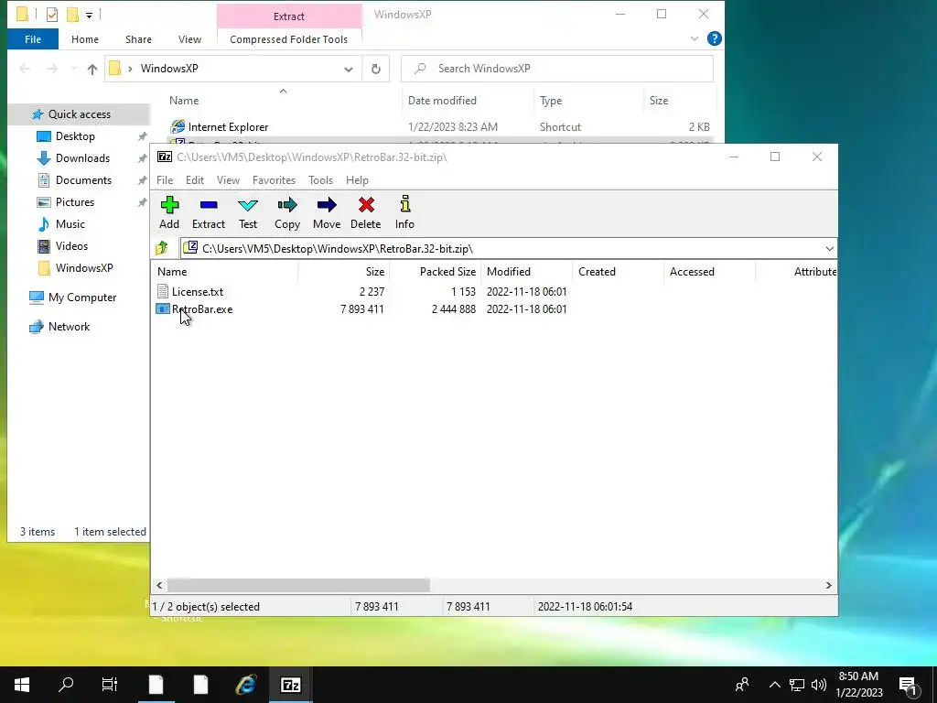The width and height of the screenshot is (937, 703).
Task: Open Videos in Explorer sidebar
Action: (x=71, y=245)
